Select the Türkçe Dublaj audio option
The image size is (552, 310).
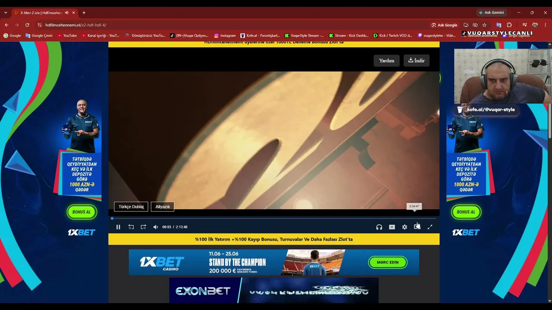pyautogui.click(x=131, y=207)
